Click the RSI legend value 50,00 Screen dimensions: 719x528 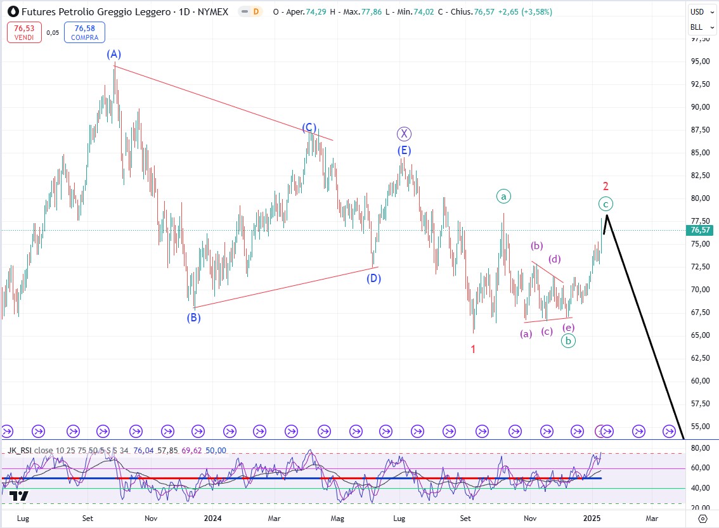coord(216,451)
